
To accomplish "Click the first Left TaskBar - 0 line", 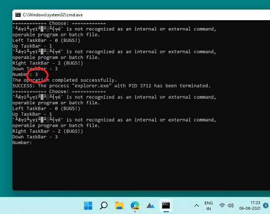I will 46,40.
